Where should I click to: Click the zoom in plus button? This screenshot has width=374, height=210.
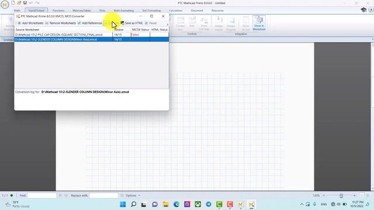pos(355,195)
